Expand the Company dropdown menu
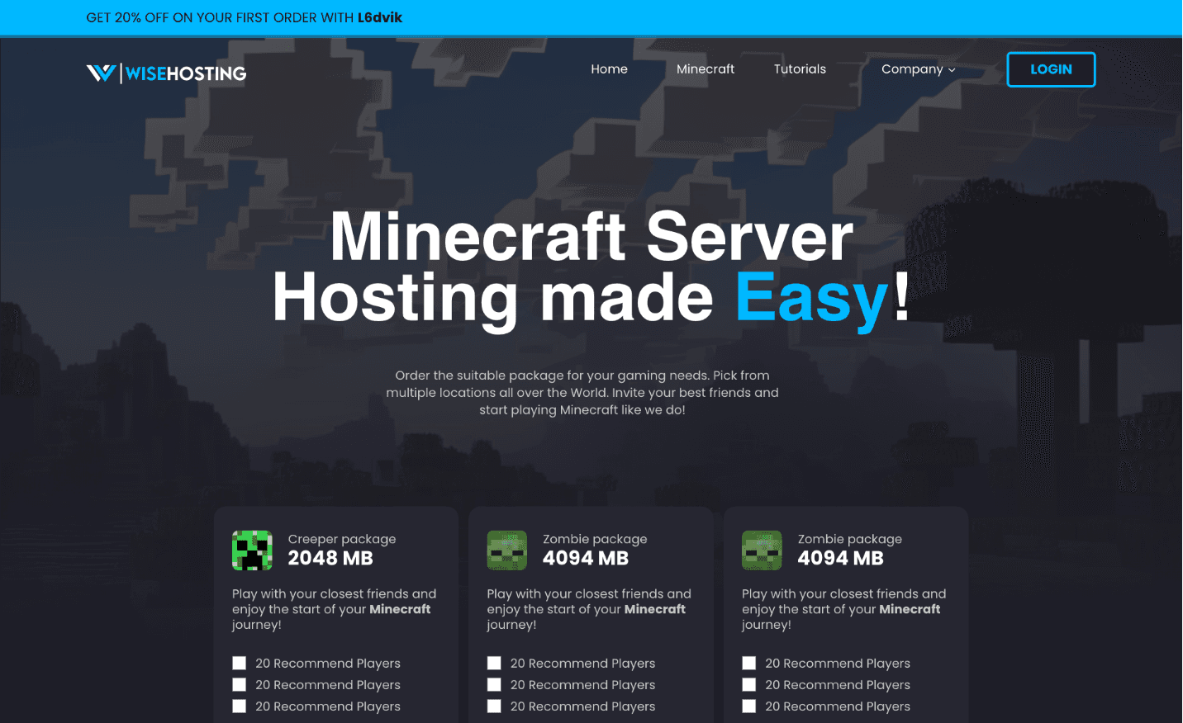 click(x=919, y=69)
